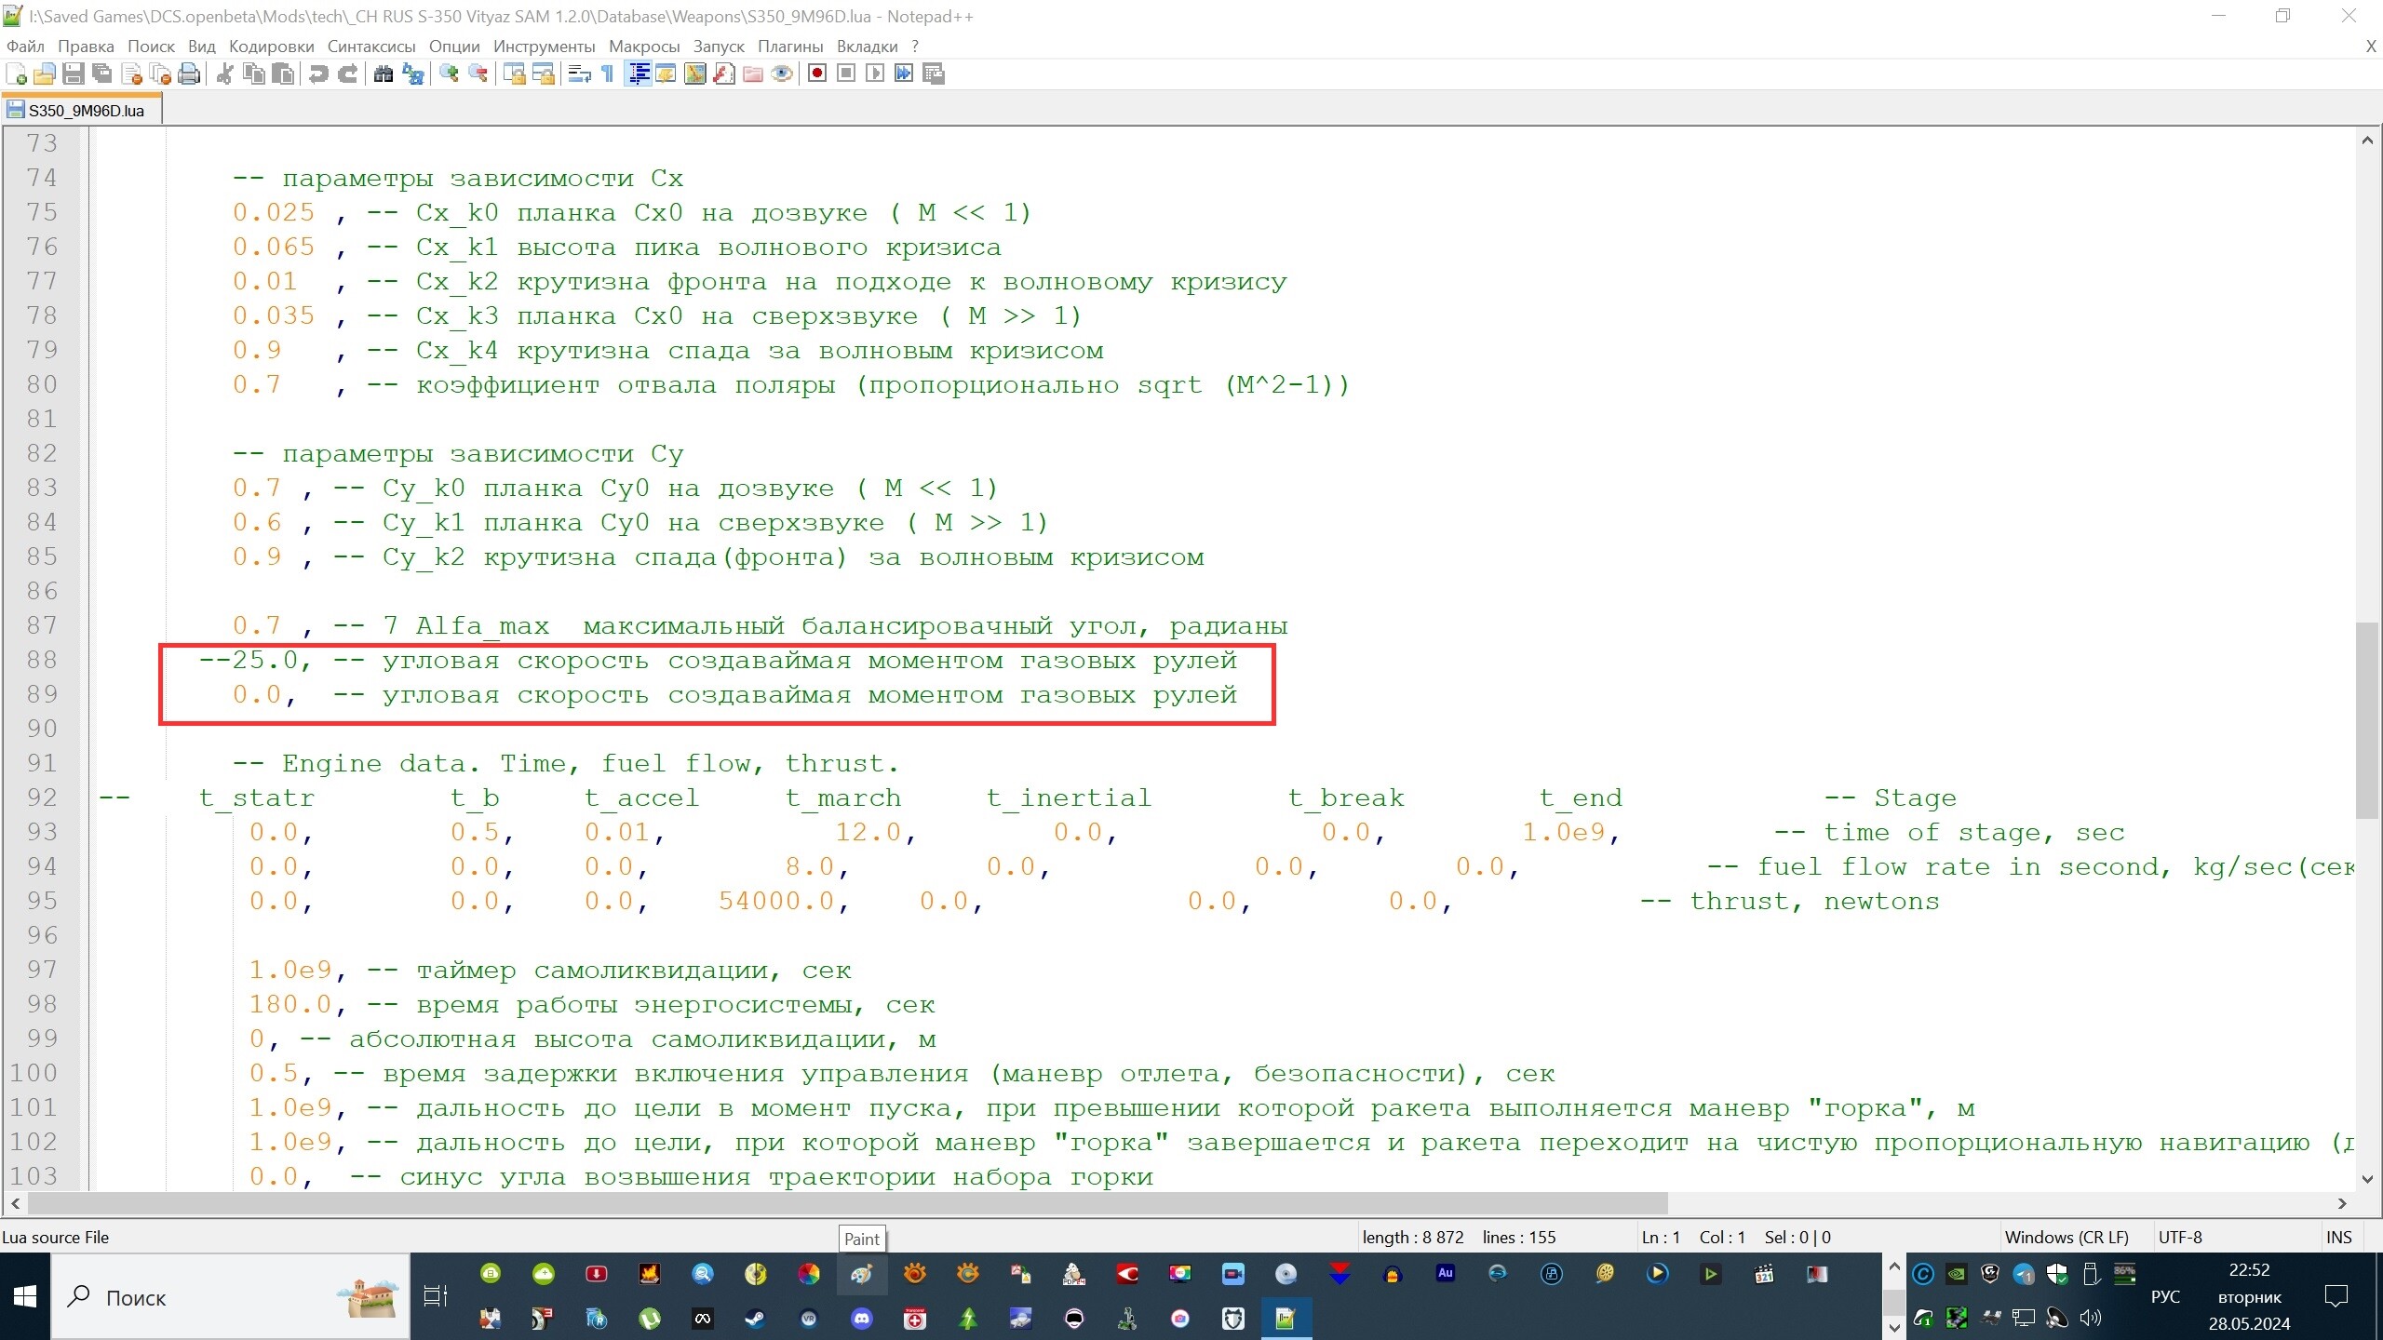Toggle synchronized vertical scrolling icon
The width and height of the screenshot is (2383, 1340).
pyautogui.click(x=514, y=74)
